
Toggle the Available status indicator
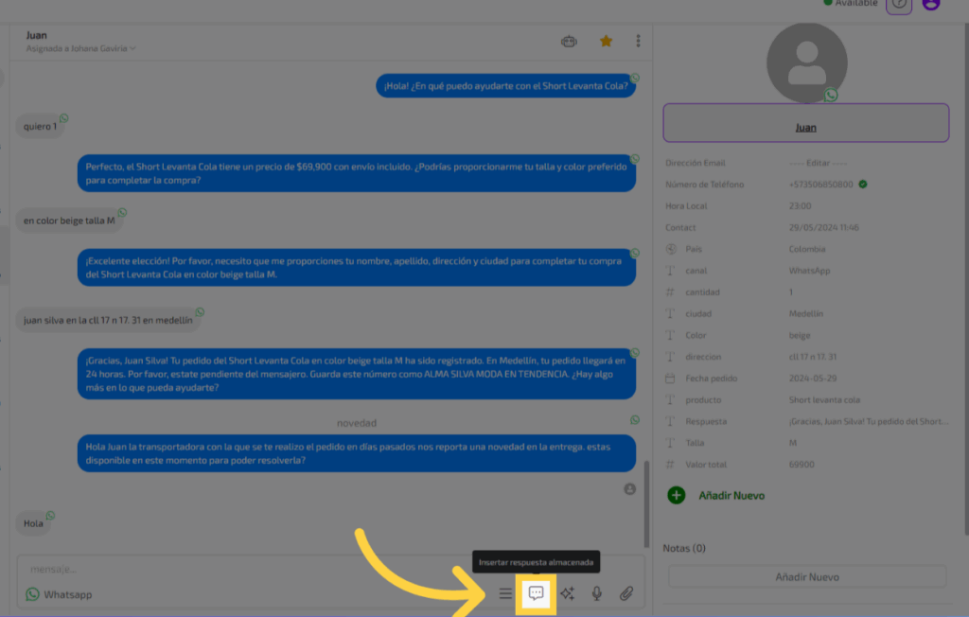(852, 4)
